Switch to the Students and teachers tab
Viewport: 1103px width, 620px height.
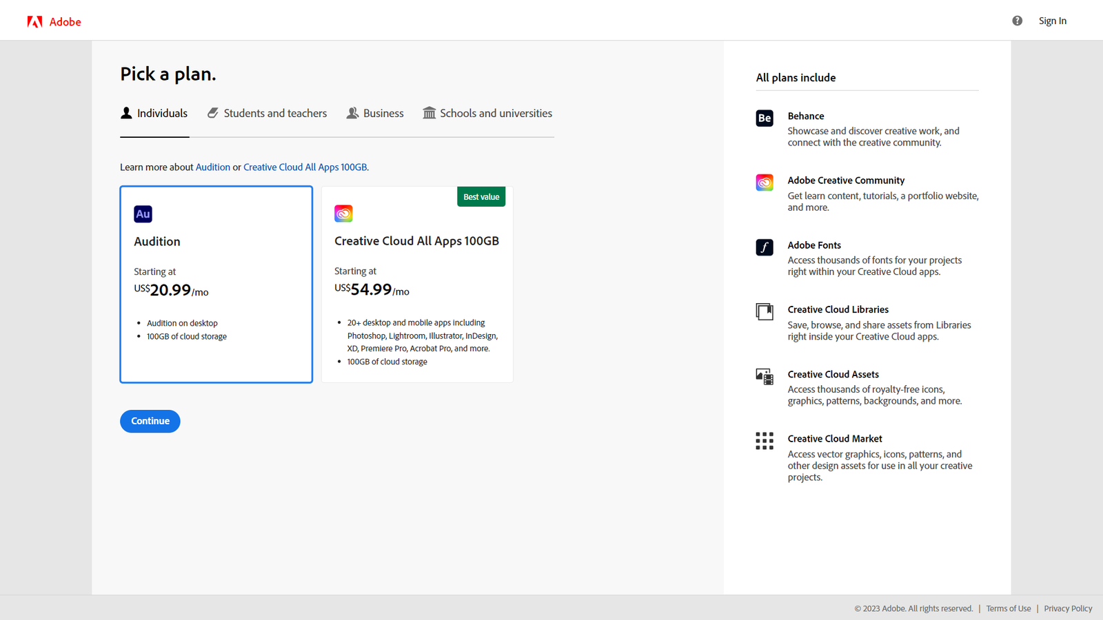click(x=267, y=114)
